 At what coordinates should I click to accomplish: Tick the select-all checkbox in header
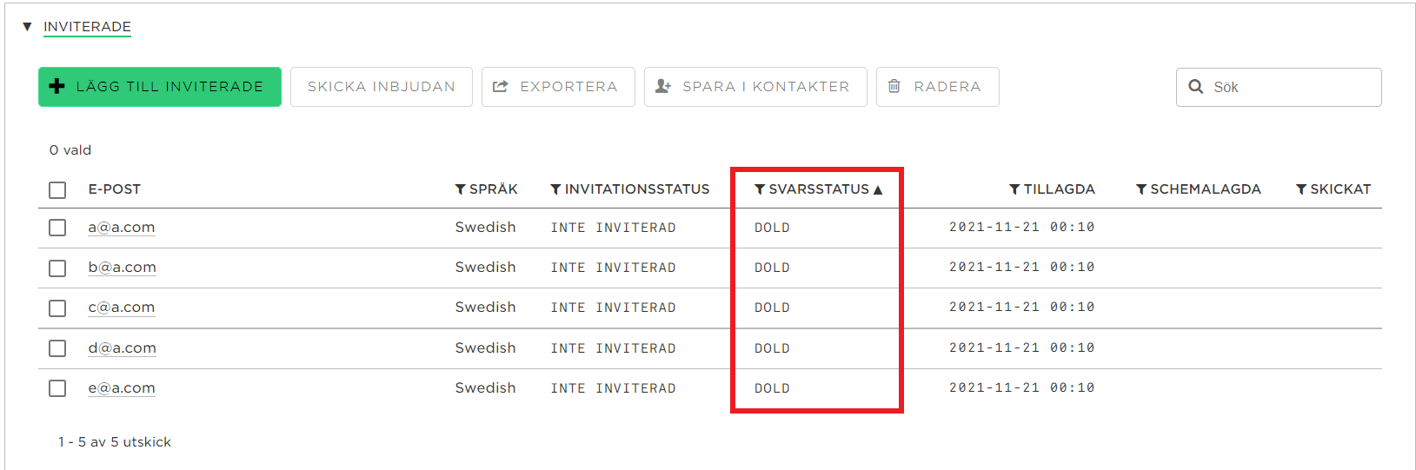(57, 190)
